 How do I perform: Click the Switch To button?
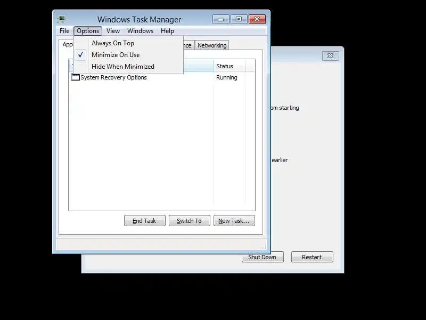tap(190, 221)
